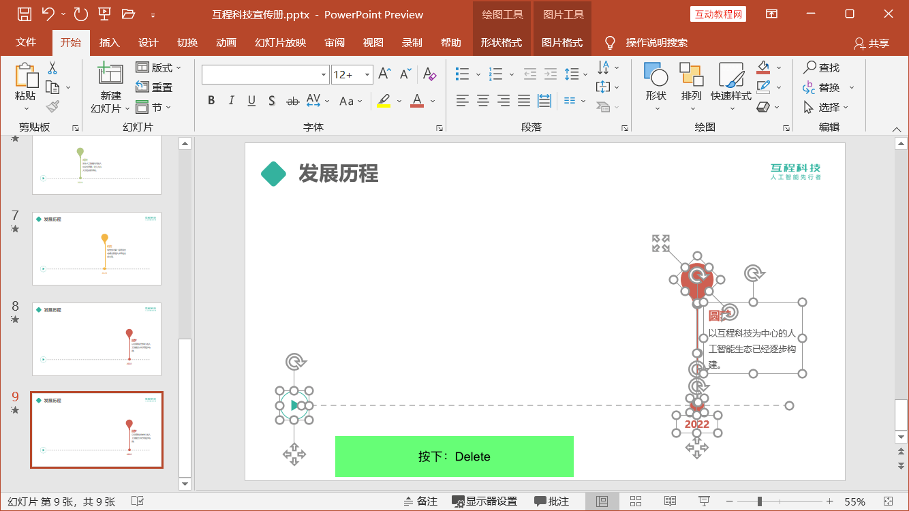909x511 pixels.
Task: Switch to the Design (设计) tab
Action: (148, 42)
